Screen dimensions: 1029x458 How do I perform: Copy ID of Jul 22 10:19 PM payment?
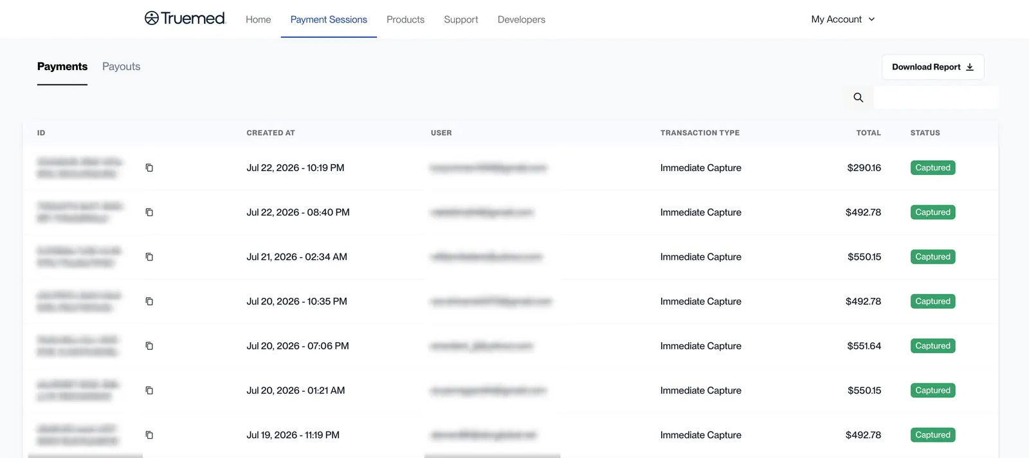(x=149, y=168)
